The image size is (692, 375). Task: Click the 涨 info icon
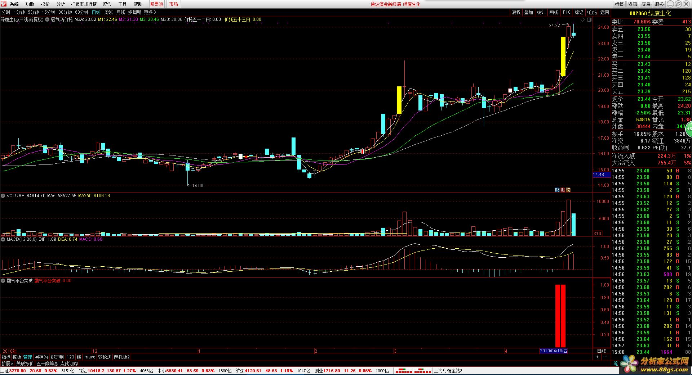click(563, 190)
